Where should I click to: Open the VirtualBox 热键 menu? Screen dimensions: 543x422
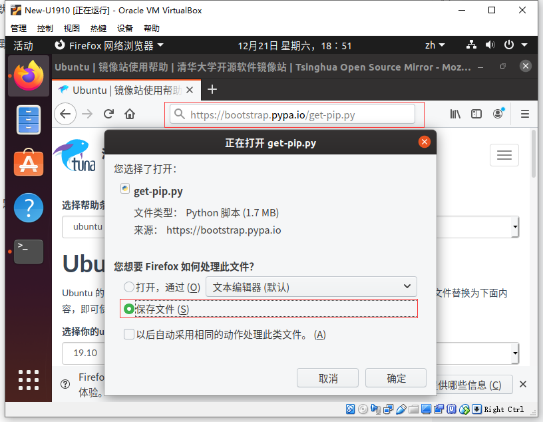pos(98,28)
